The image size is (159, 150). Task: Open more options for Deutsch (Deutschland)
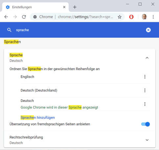[x=145, y=90]
